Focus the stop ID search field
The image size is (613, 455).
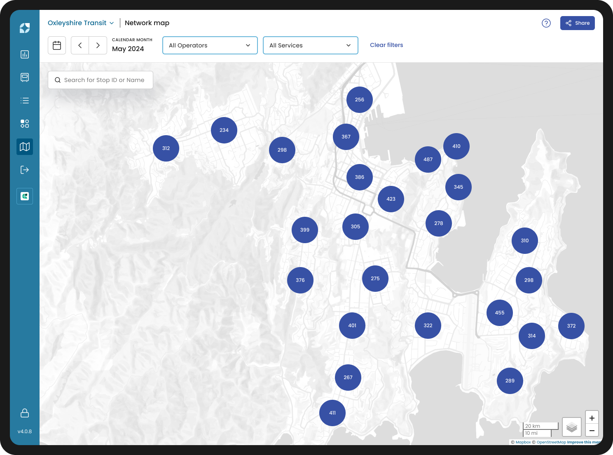tap(104, 80)
